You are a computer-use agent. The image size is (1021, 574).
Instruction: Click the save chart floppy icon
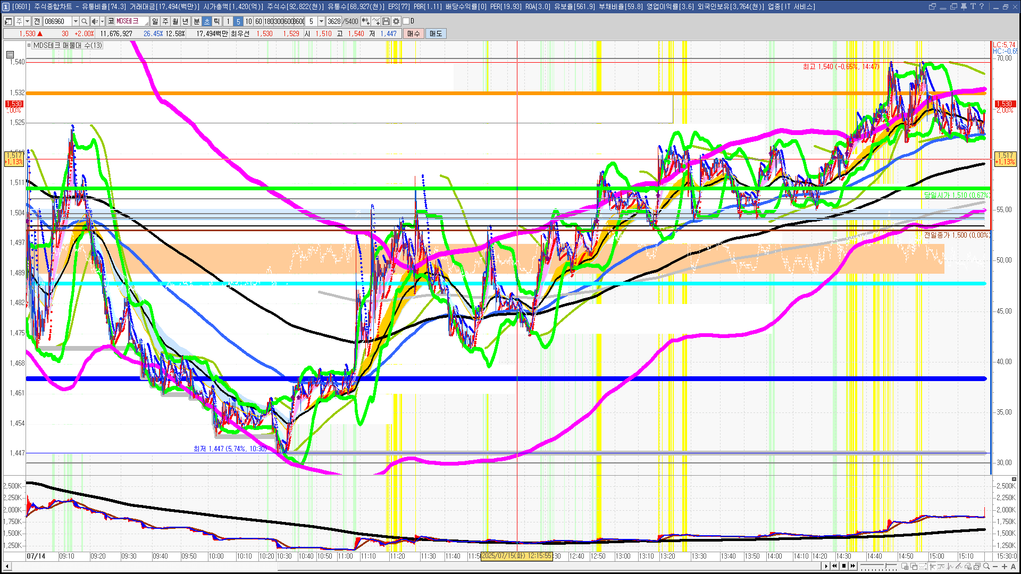[387, 21]
